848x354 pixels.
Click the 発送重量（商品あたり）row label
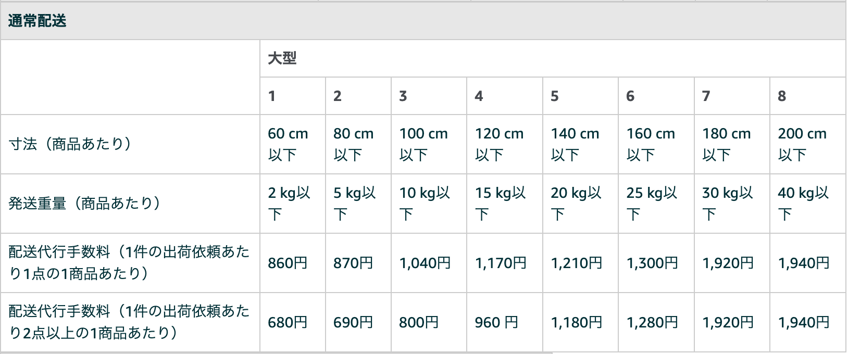pyautogui.click(x=85, y=203)
